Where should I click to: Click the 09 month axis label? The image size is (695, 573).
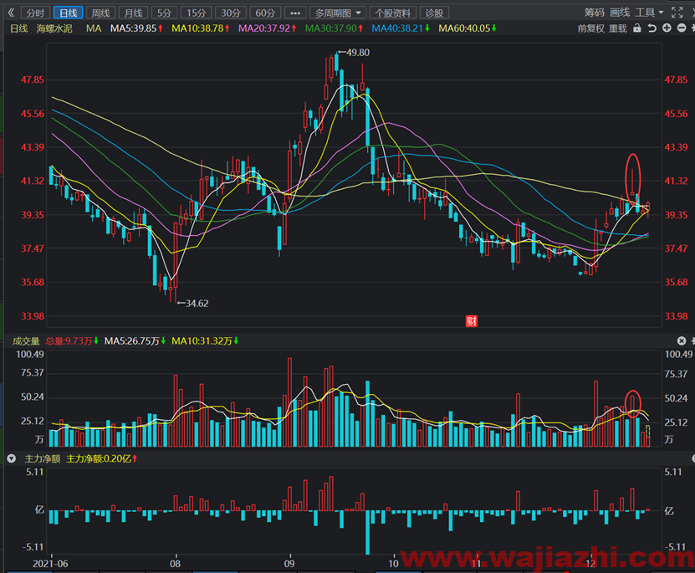(x=289, y=564)
